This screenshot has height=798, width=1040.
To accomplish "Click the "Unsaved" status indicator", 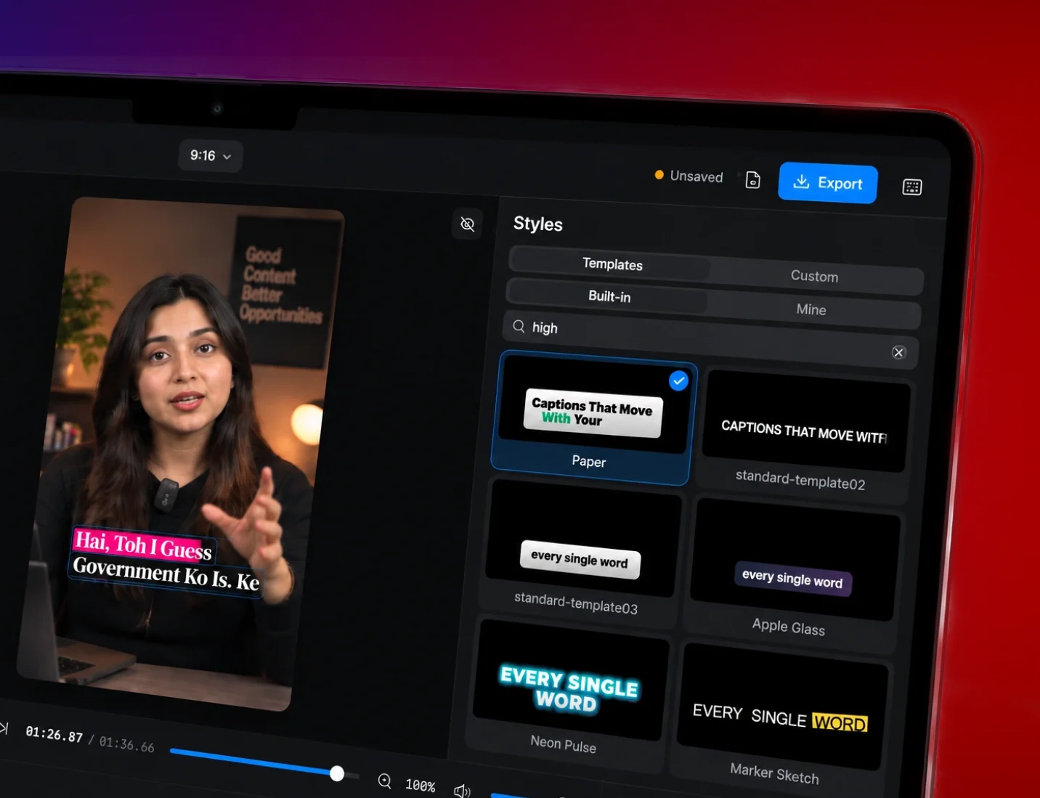I will (x=689, y=176).
